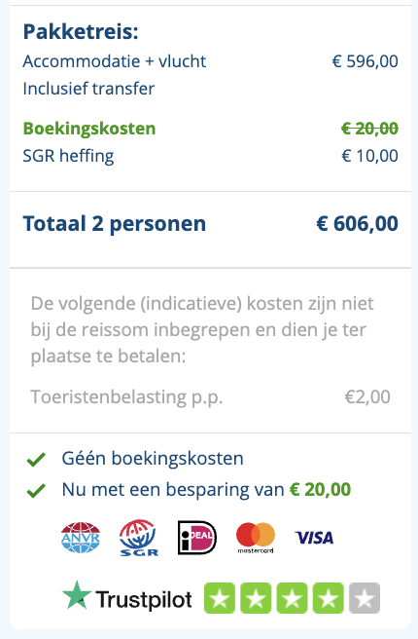Click the ANVR logo icon
The height and width of the screenshot is (639, 418).
tap(81, 538)
